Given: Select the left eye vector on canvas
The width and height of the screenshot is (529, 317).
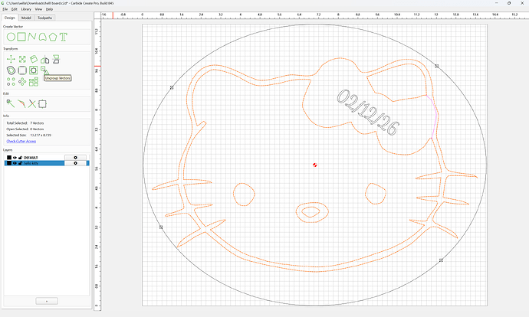Looking at the screenshot, I should pyautogui.click(x=244, y=194).
